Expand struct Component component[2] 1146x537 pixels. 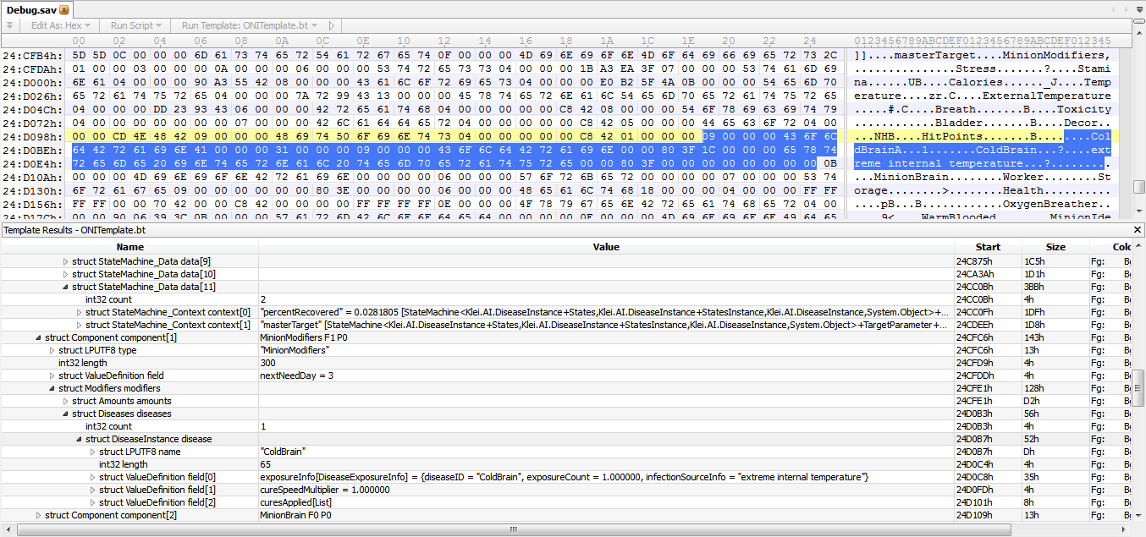coord(39,515)
